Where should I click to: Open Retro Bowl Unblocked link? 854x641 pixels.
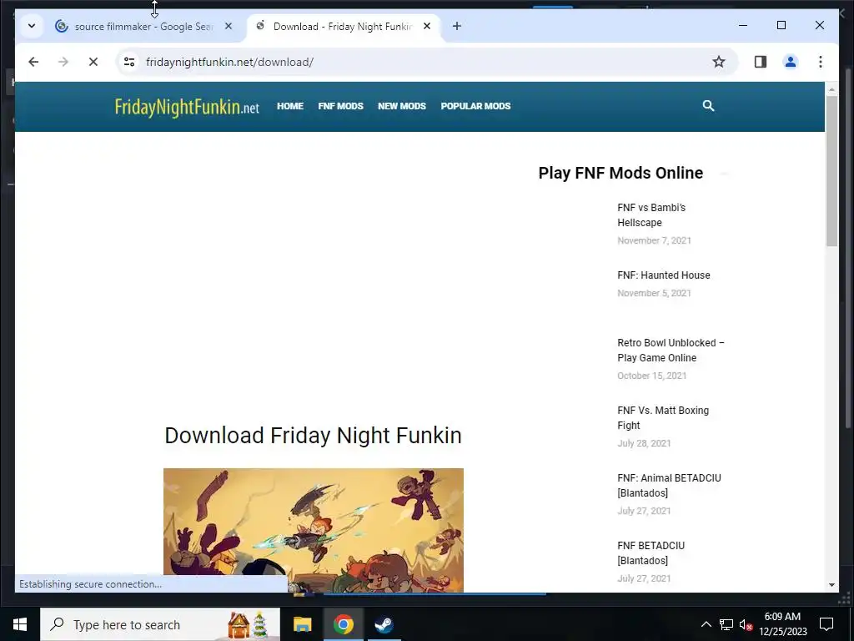coord(671,350)
